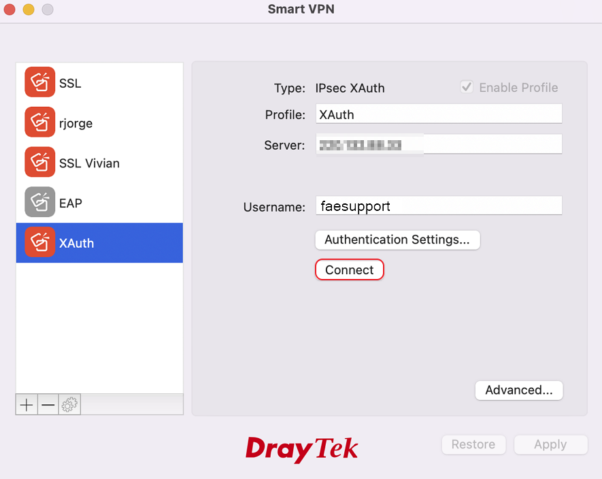Click the Restore button
Screen dimensions: 602x479
pyautogui.click(x=473, y=444)
